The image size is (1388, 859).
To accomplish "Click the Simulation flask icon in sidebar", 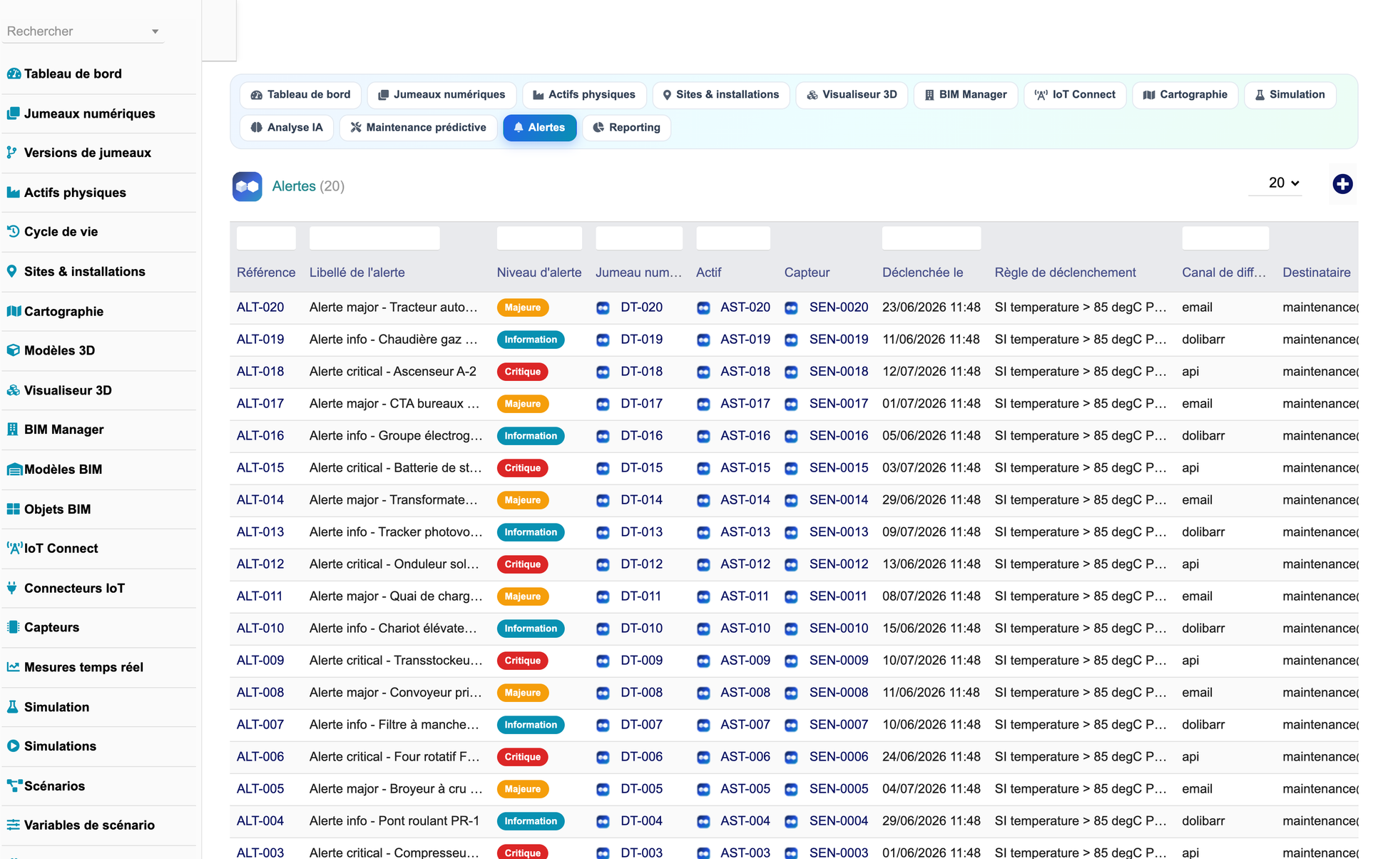I will 13,707.
